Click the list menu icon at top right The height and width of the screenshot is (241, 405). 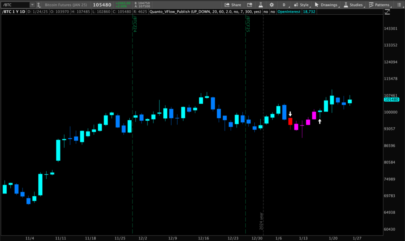(x=399, y=5)
